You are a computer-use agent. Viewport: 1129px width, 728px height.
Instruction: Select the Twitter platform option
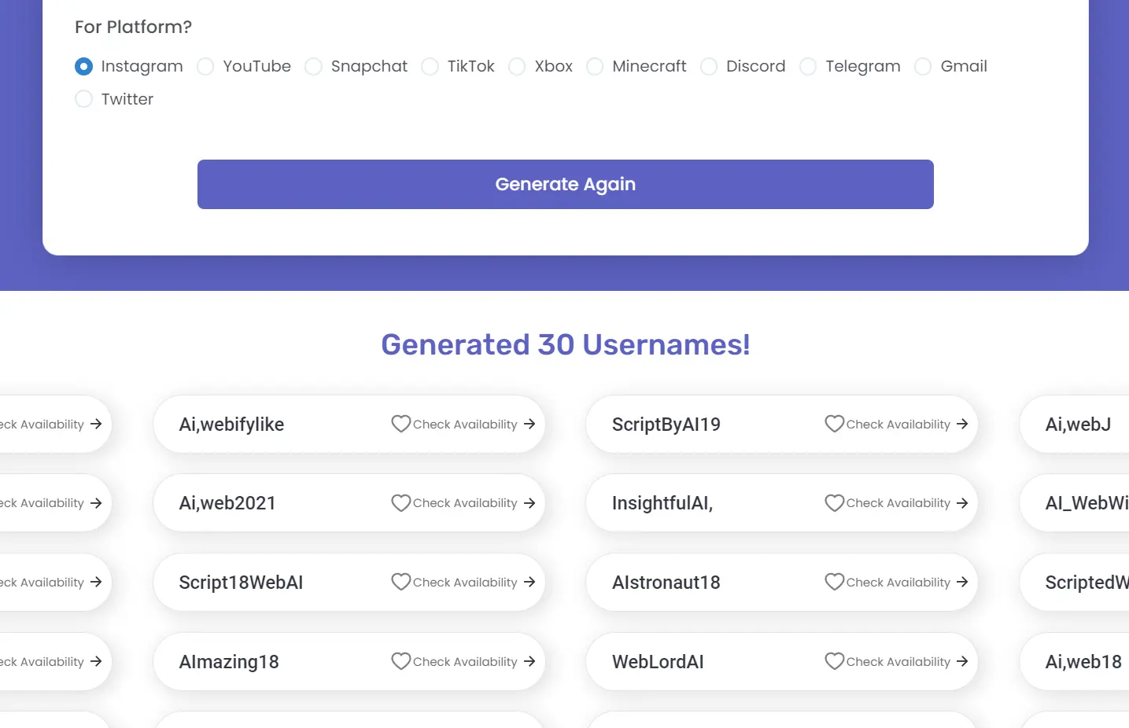(83, 99)
